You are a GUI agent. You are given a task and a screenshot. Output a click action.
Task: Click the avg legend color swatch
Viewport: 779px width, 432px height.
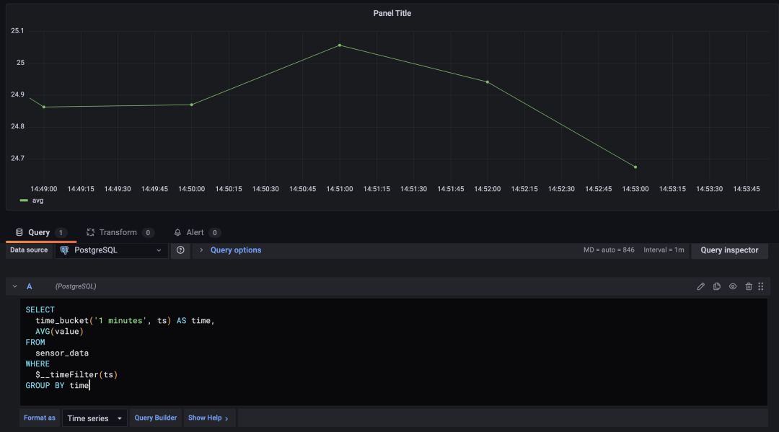coord(24,200)
